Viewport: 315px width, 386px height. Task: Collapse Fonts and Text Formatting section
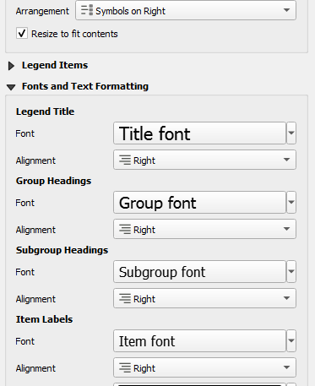tap(11, 87)
